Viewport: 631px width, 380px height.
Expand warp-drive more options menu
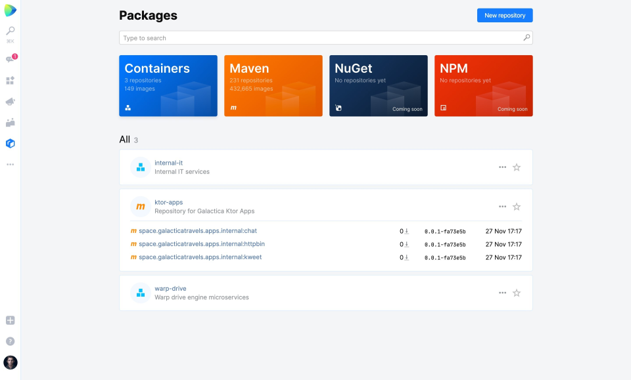coord(502,293)
